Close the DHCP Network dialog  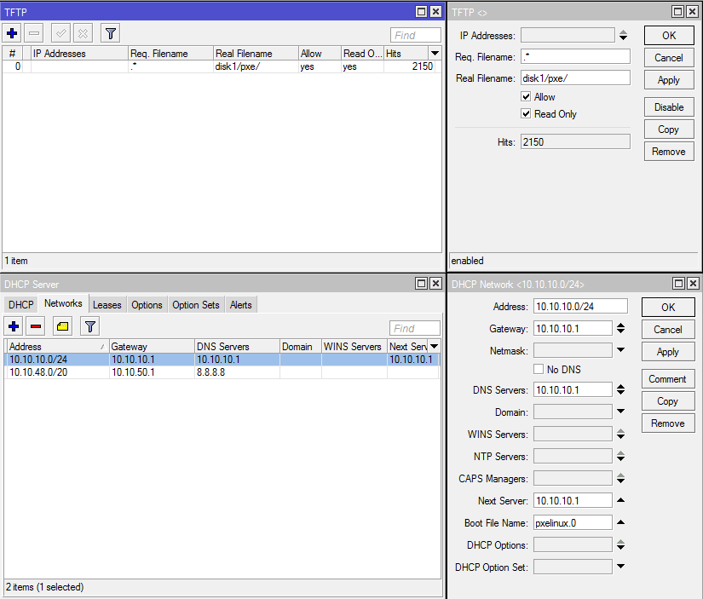(693, 284)
